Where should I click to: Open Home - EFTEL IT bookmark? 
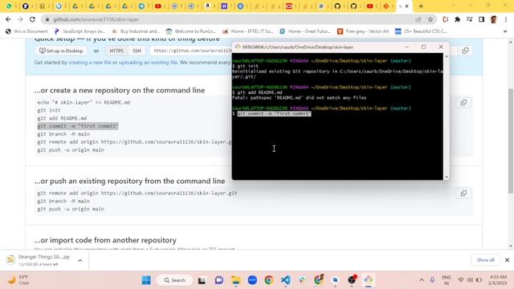(248, 31)
